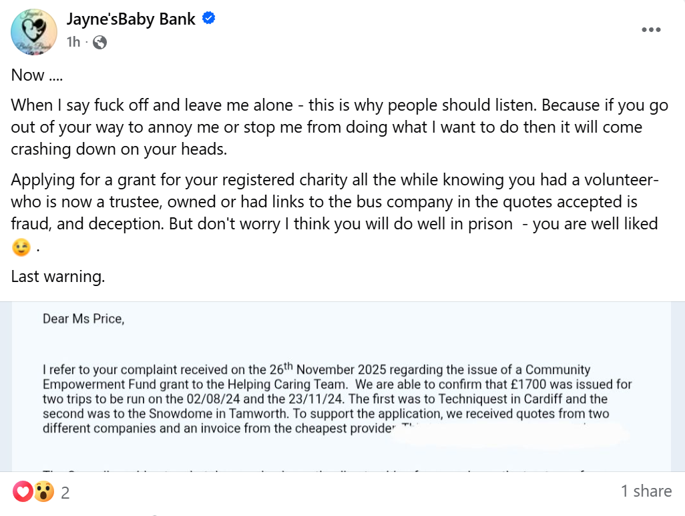Click the 'Dear Ms Price,' greeting line
The image size is (685, 516).
tap(83, 319)
